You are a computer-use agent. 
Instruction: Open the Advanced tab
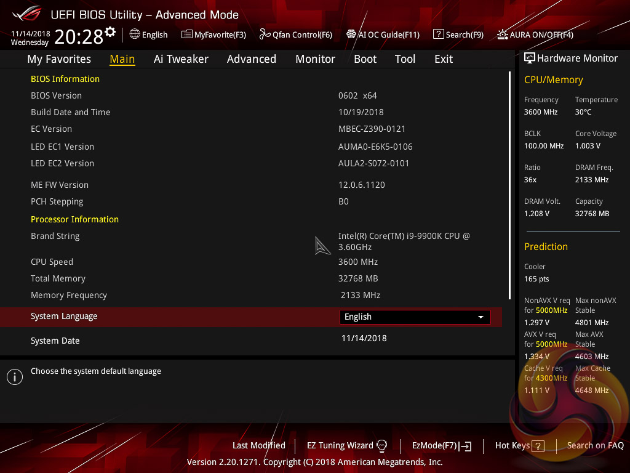[x=252, y=59]
